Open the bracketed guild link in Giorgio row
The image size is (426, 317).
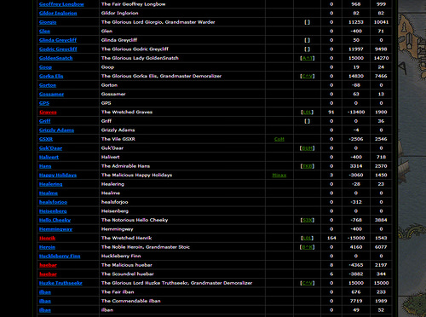308,22
